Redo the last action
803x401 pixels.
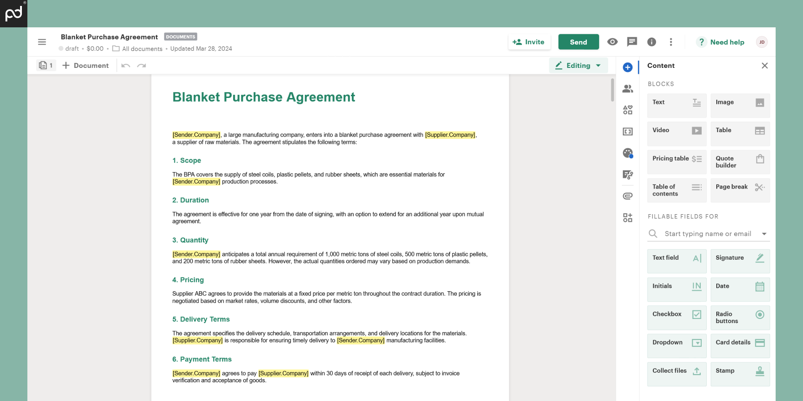click(141, 66)
